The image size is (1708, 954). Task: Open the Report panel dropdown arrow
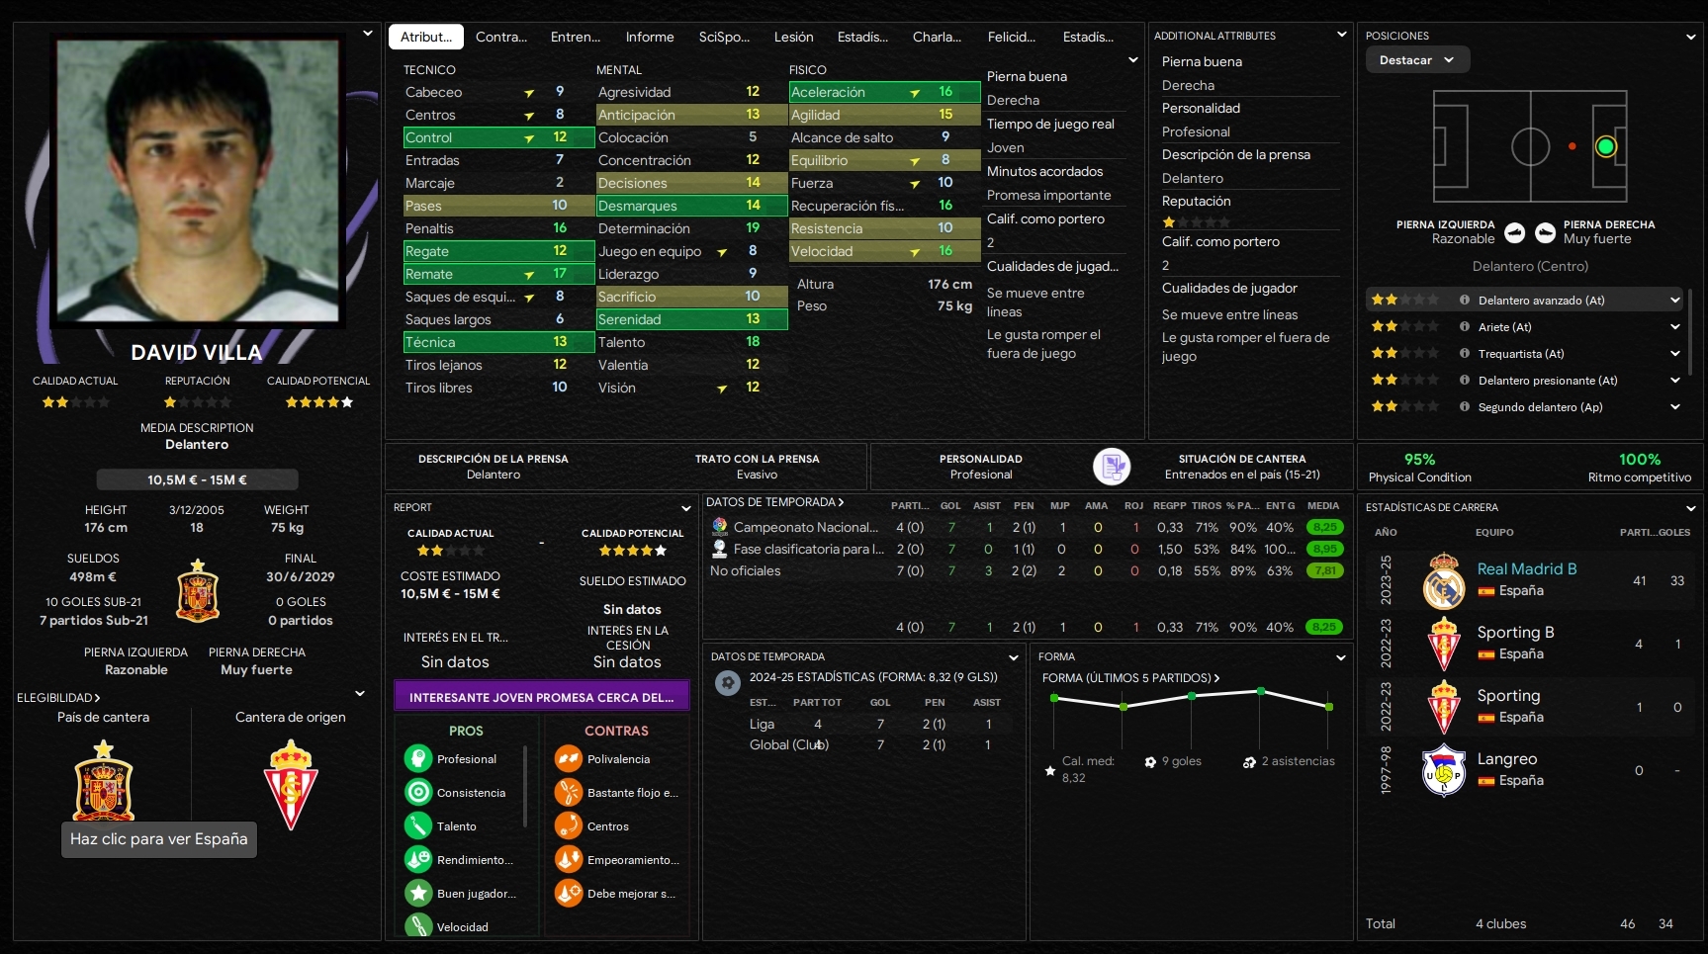[x=685, y=508]
